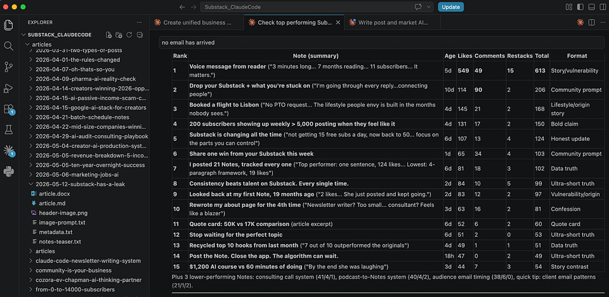This screenshot has height=297, width=609.
Task: Open the header-image.png file
Action: (x=63, y=213)
